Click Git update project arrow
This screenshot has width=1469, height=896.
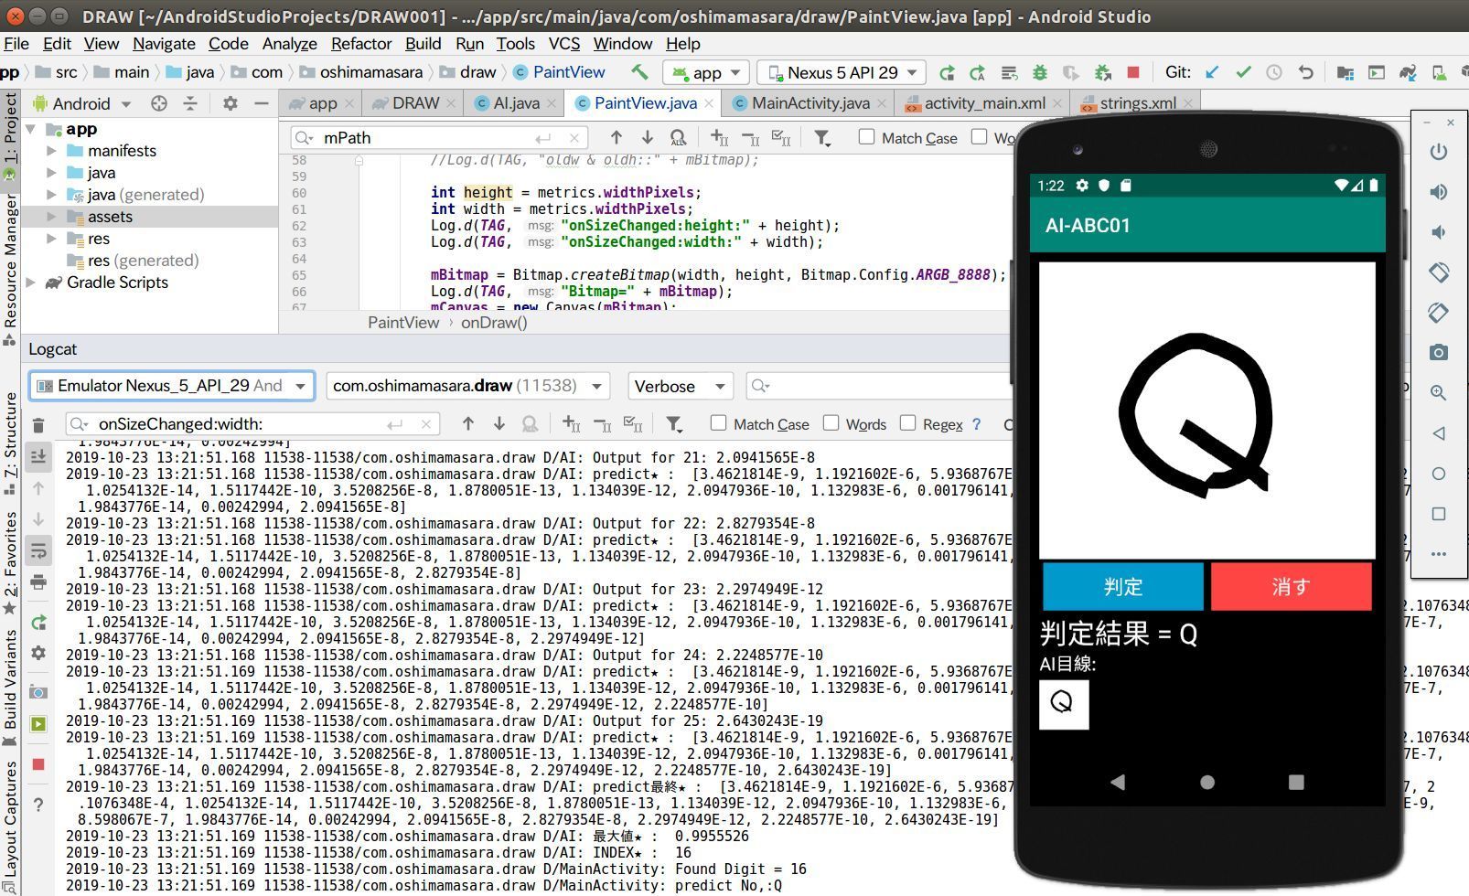(x=1212, y=72)
